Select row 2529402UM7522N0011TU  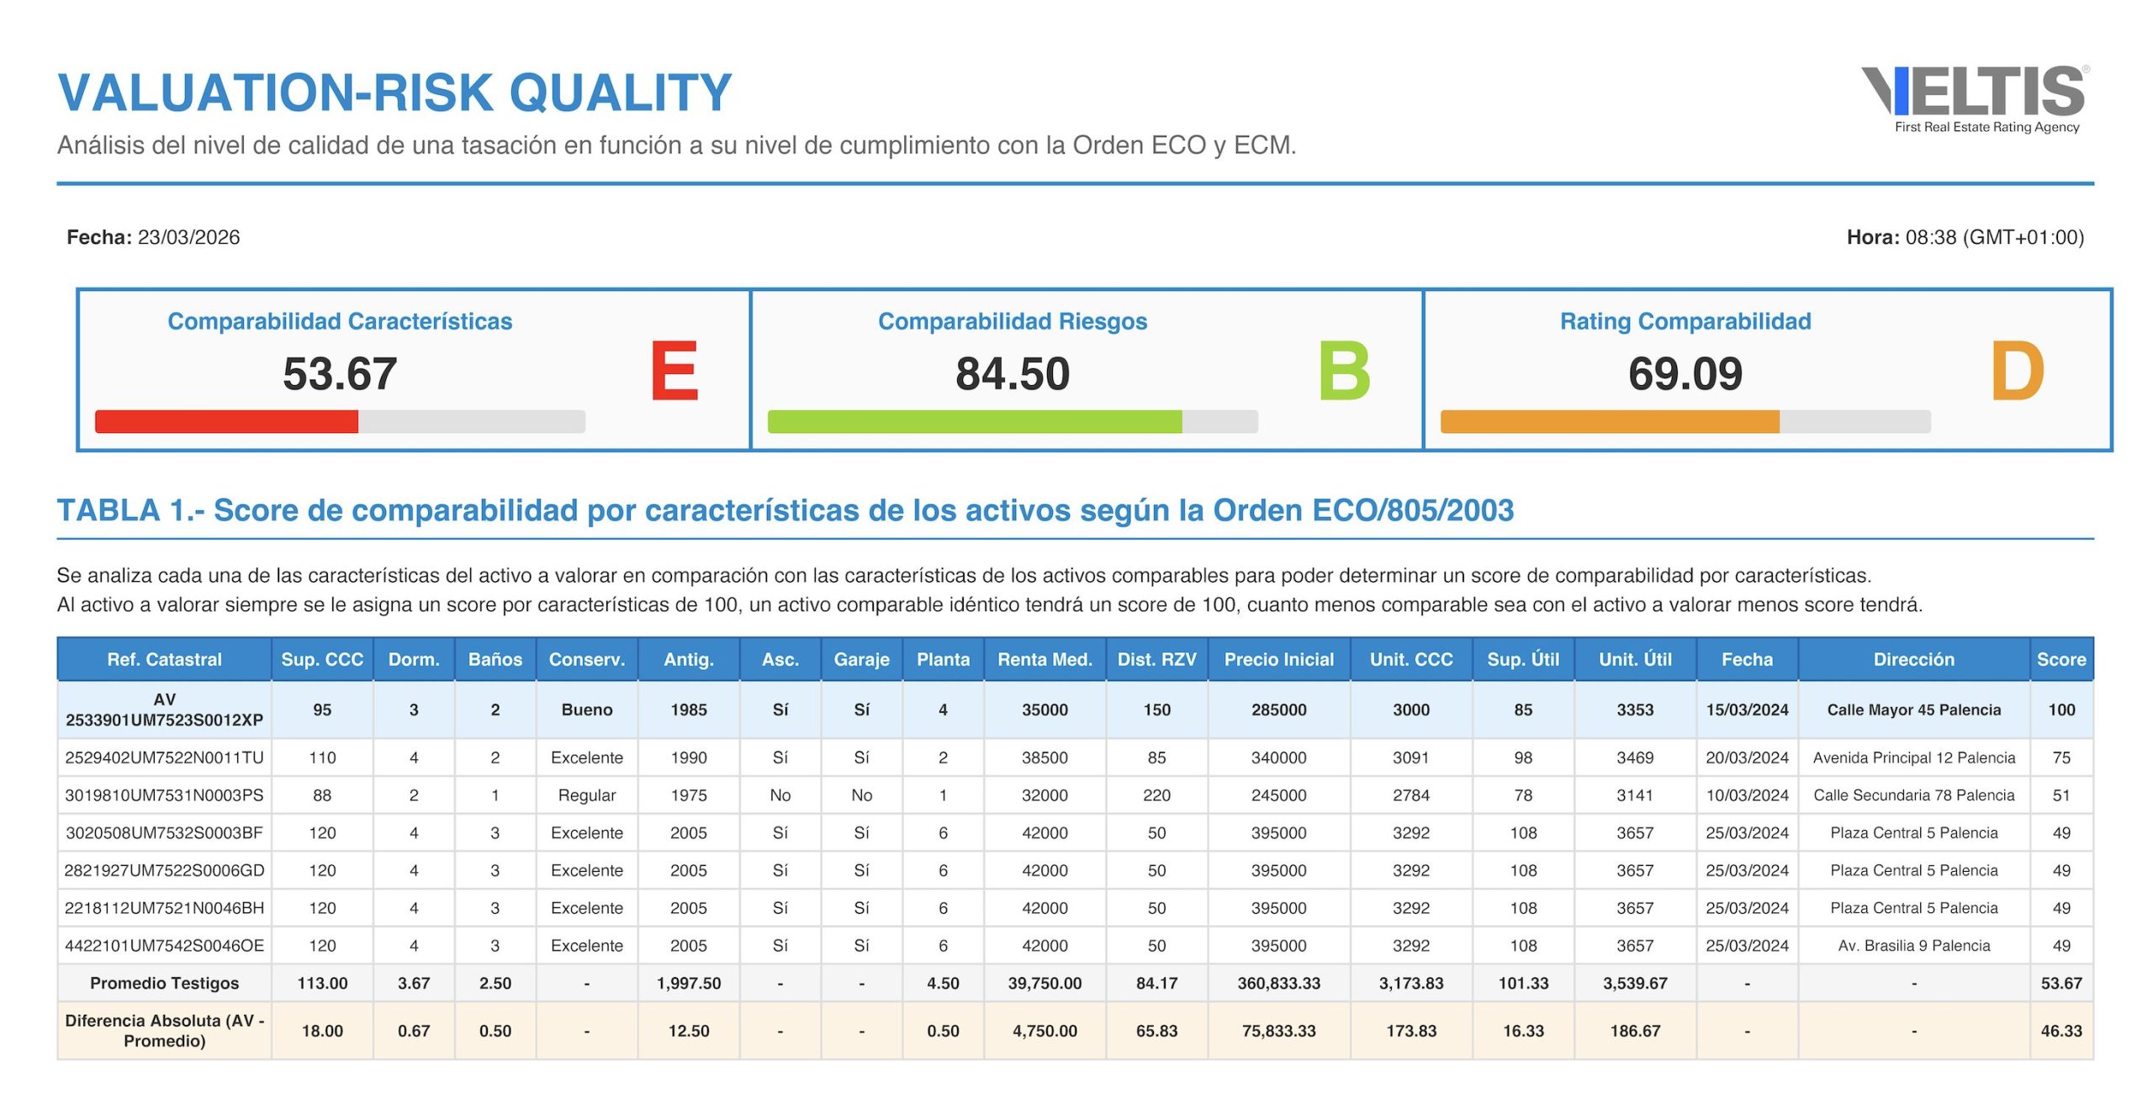pyautogui.click(x=164, y=758)
